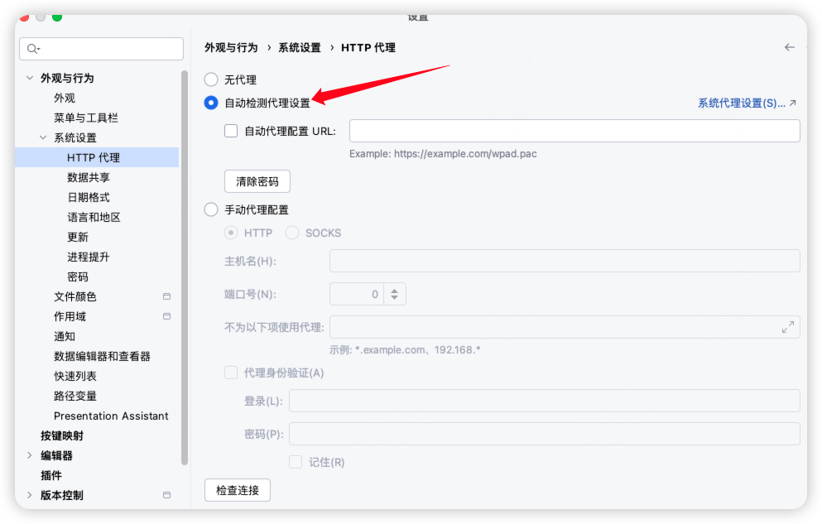Click the 端口号 stepper arrows
Screen dimensions: 822x524
click(x=394, y=294)
